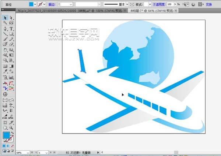Swap fill and stroke colors arrow
Screen dimensions: 221x156
pos(12,133)
